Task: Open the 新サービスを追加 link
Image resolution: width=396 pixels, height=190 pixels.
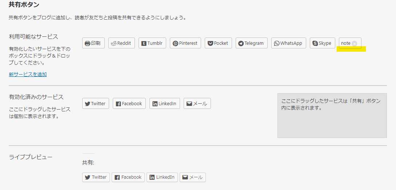Action: 28,74
